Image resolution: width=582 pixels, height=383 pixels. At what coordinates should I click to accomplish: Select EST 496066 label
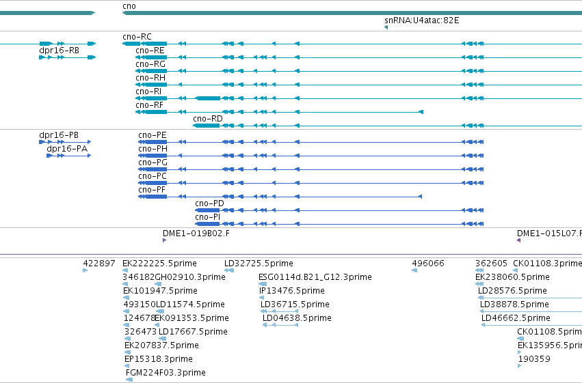point(428,264)
